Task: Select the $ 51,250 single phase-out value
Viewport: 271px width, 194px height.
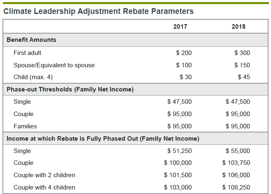Action: (179, 151)
